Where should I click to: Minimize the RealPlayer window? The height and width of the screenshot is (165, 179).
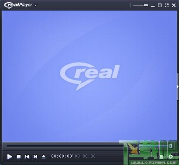(153, 6)
